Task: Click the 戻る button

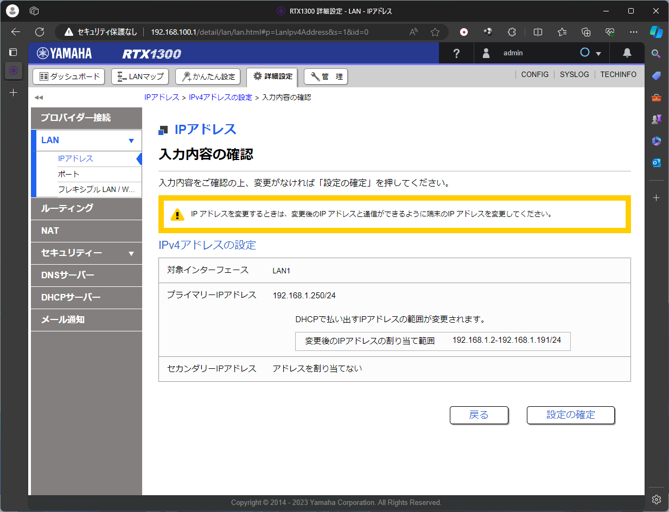Action: tap(479, 415)
